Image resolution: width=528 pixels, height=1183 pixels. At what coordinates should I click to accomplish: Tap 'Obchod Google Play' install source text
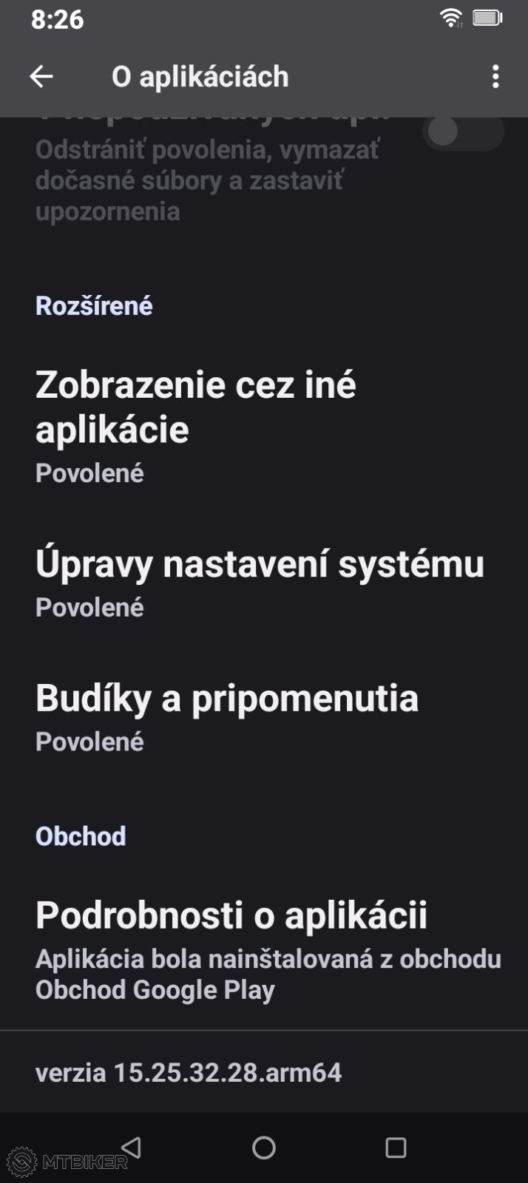155,990
